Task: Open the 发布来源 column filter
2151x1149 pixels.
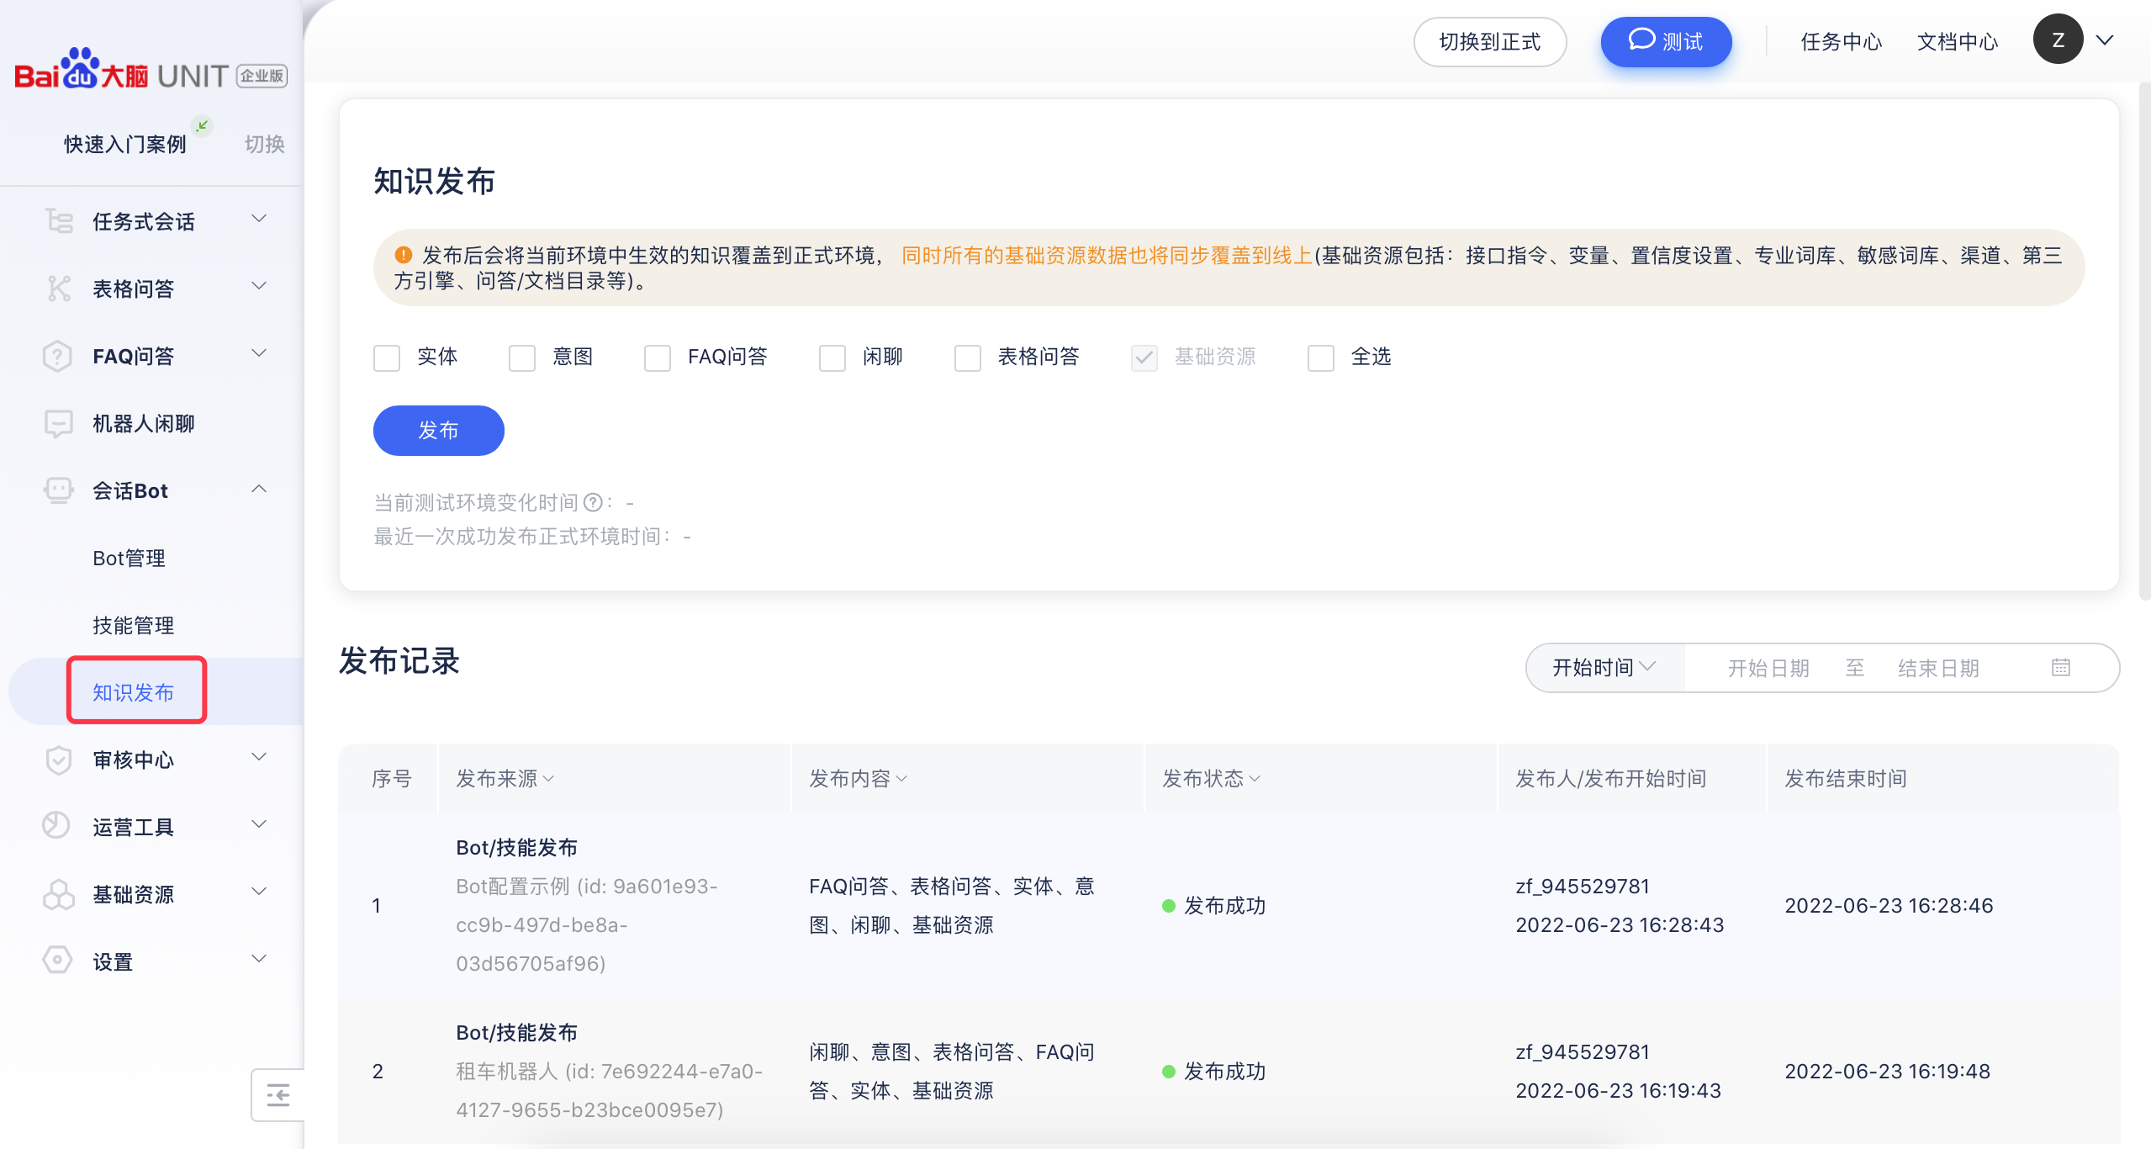Action: [x=548, y=780]
